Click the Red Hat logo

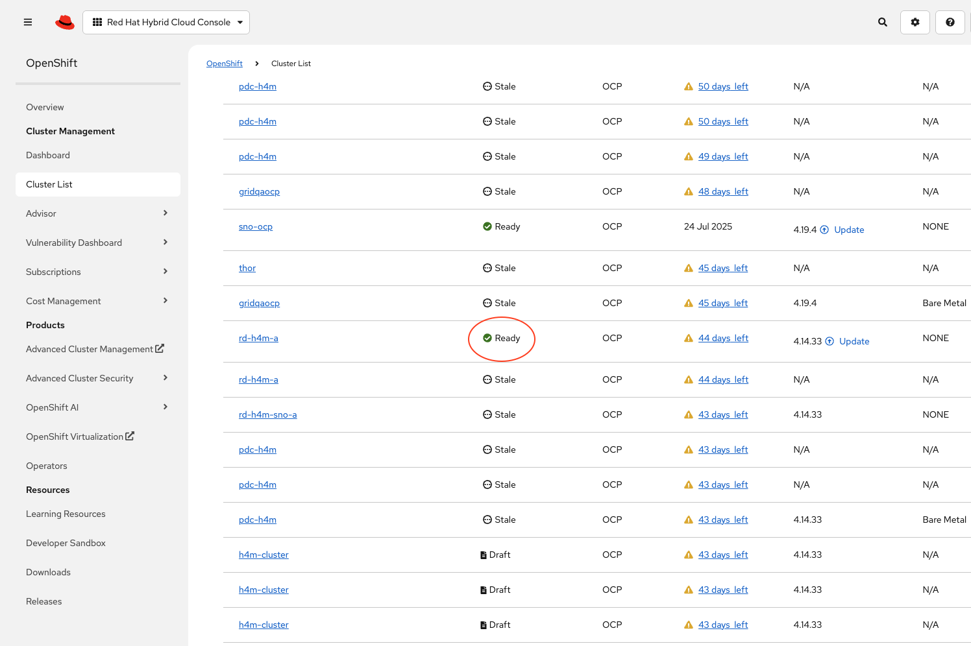(65, 22)
